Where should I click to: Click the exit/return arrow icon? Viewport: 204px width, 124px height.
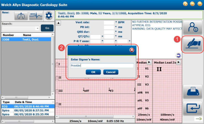193,108
